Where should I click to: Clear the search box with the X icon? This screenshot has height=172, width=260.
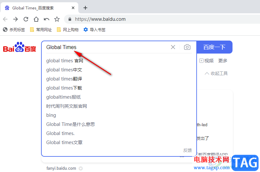[173, 47]
